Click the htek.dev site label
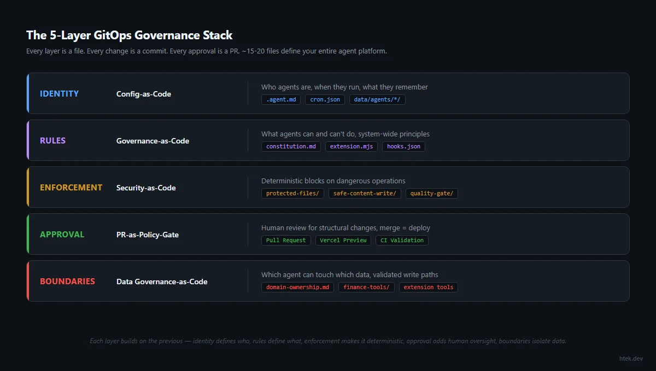This screenshot has height=371, width=656. [631, 358]
